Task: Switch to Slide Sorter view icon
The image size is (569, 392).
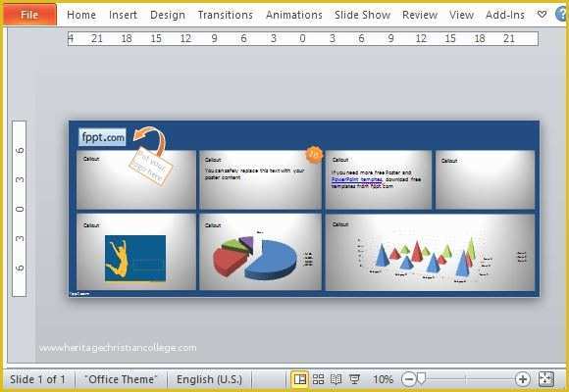Action: [x=318, y=379]
